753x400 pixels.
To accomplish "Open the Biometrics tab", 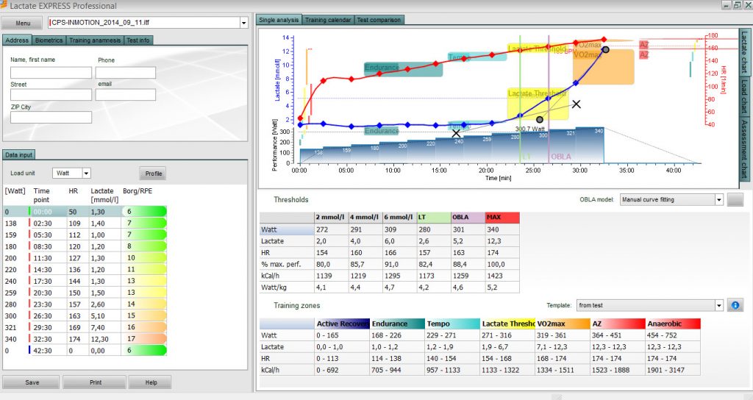I will [49, 40].
